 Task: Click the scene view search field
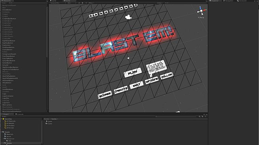tap(185, 3)
